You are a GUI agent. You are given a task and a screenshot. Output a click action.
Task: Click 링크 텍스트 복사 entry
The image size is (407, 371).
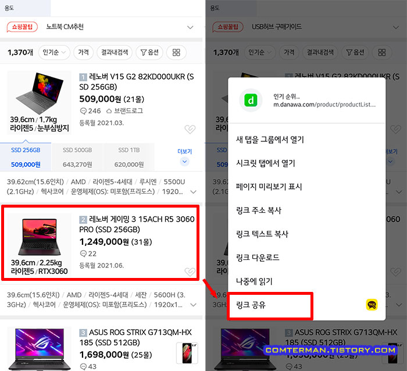(262, 234)
